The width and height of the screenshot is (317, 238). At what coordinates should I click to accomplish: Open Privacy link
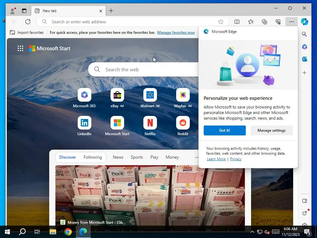tap(236, 159)
